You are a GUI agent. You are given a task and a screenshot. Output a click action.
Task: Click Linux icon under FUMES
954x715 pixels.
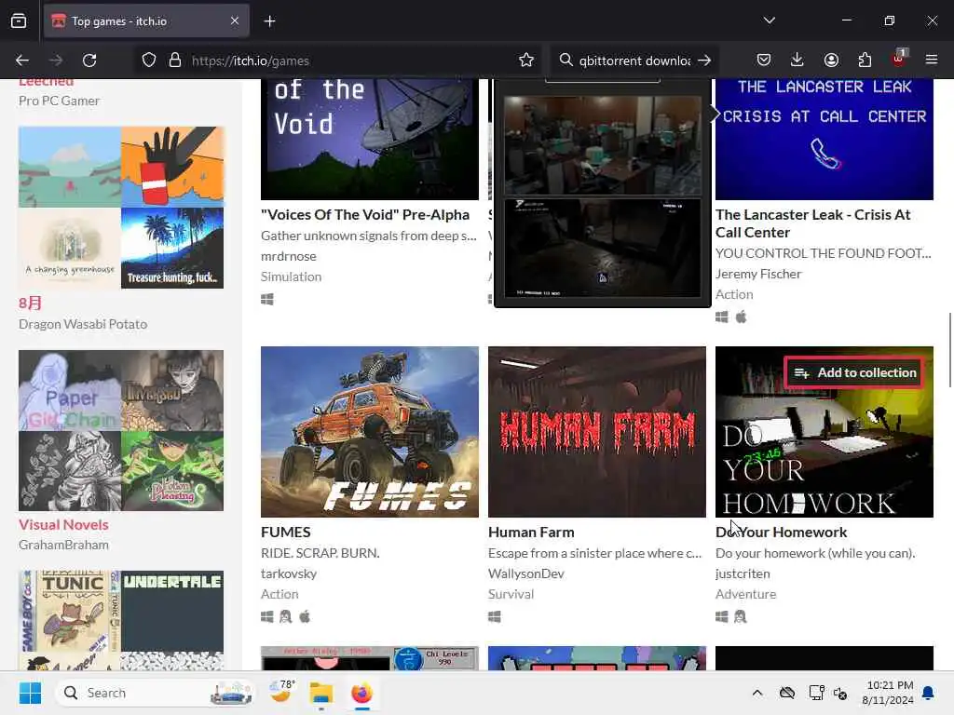[x=285, y=616]
